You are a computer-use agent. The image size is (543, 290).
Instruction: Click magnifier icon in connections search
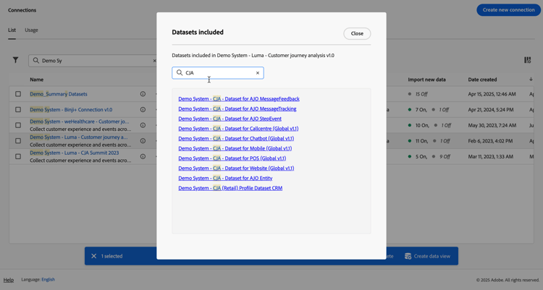point(36,61)
